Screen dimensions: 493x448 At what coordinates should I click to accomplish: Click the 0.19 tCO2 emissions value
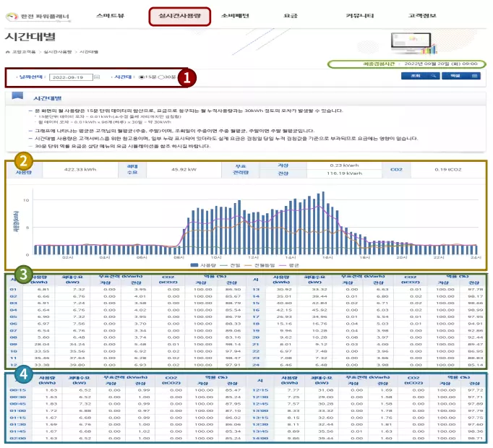448,170
